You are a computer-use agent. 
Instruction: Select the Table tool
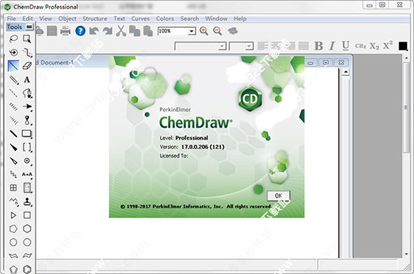[13, 188]
